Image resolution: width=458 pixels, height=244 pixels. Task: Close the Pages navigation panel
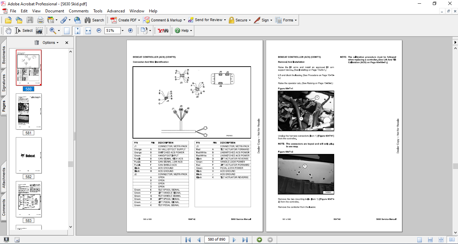(67, 43)
